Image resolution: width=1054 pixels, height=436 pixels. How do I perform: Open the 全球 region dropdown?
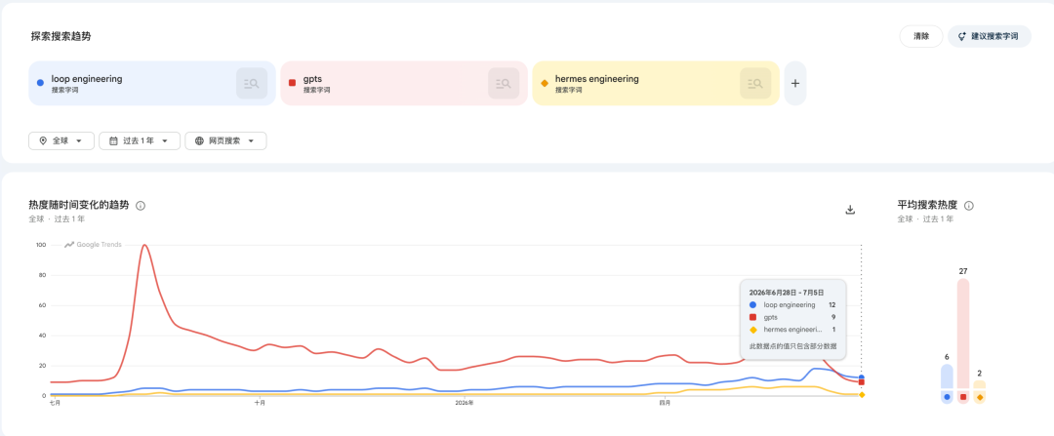point(61,141)
